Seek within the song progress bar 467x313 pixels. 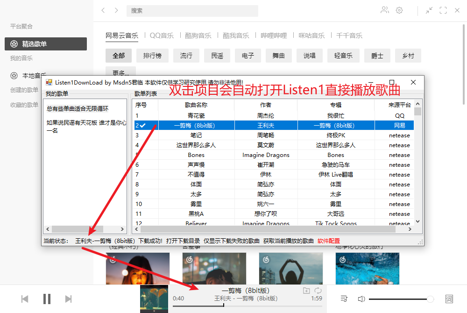coord(247,306)
